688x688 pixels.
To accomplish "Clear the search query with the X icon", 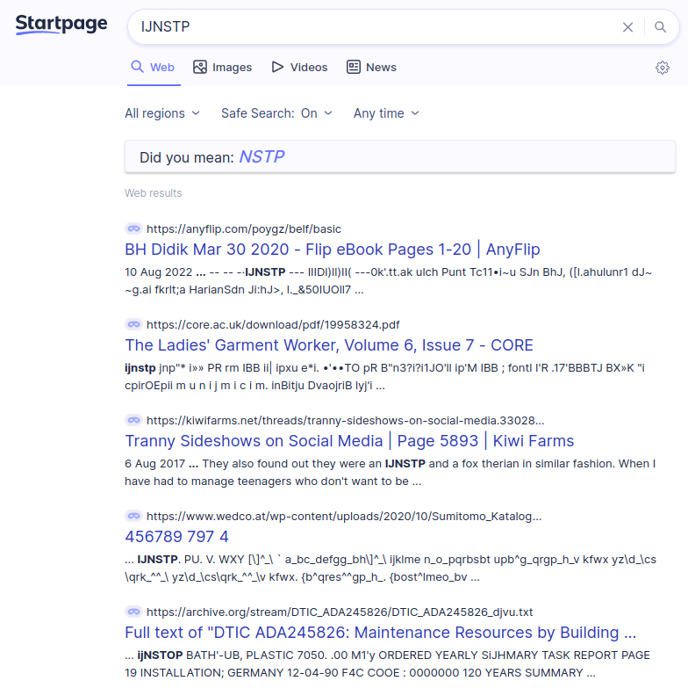I will tap(627, 27).
